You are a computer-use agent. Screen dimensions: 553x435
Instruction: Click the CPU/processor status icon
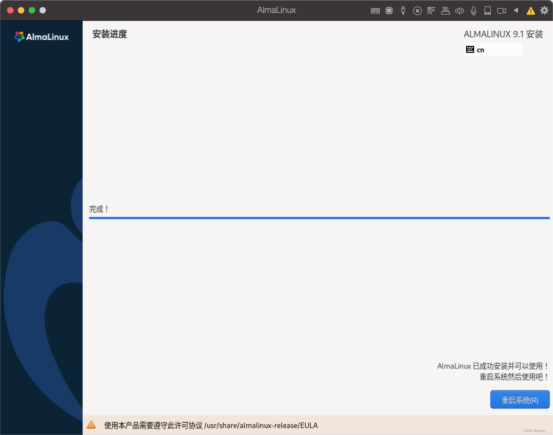pos(389,10)
